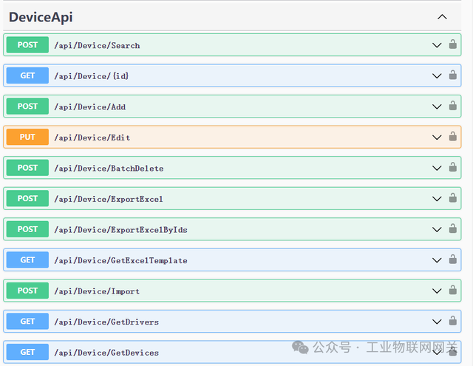The width and height of the screenshot is (473, 366).
Task: Click lock icon on BatchDelete endpoint
Action: (x=453, y=167)
